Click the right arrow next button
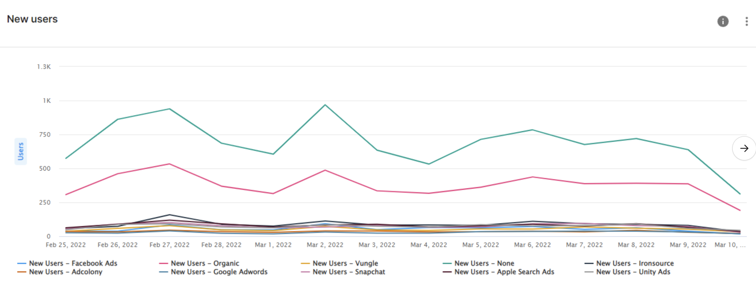756x292 pixels. point(744,149)
